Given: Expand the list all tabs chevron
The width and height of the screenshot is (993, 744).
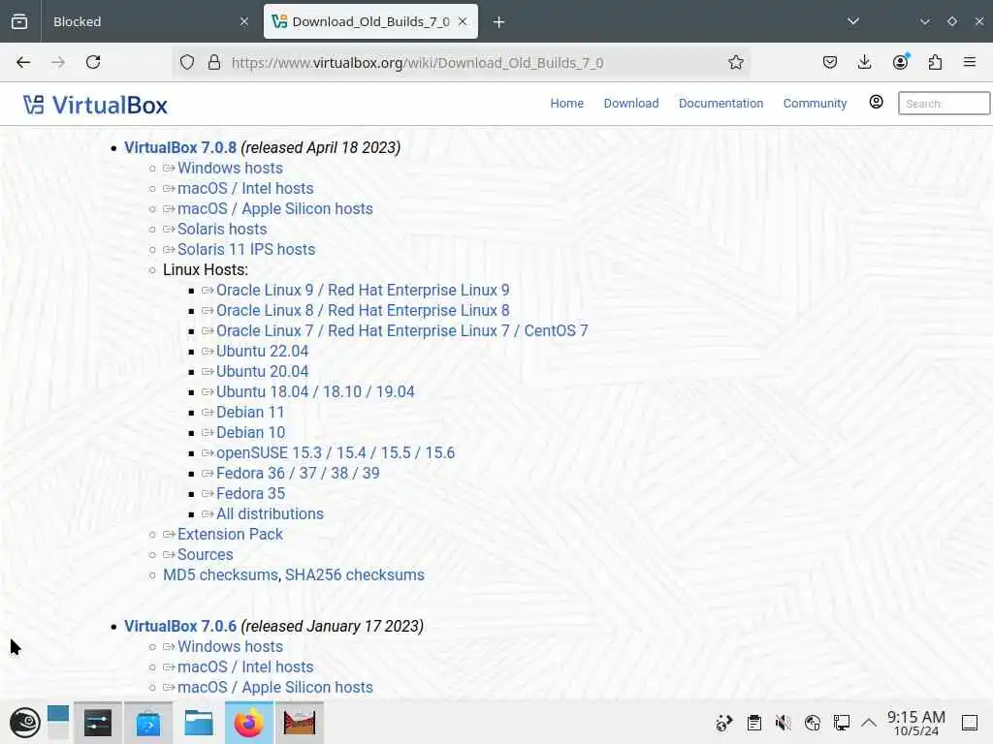Looking at the screenshot, I should point(853,21).
